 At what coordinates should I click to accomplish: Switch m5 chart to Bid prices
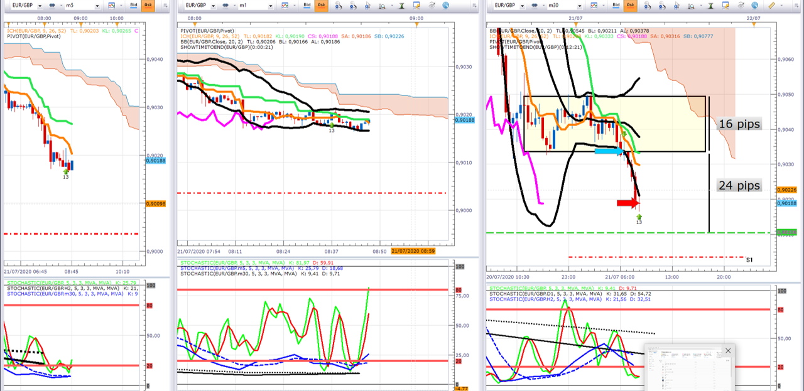[x=133, y=5]
